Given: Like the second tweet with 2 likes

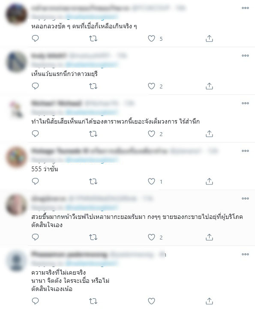Looking at the screenshot, I should point(151,86).
